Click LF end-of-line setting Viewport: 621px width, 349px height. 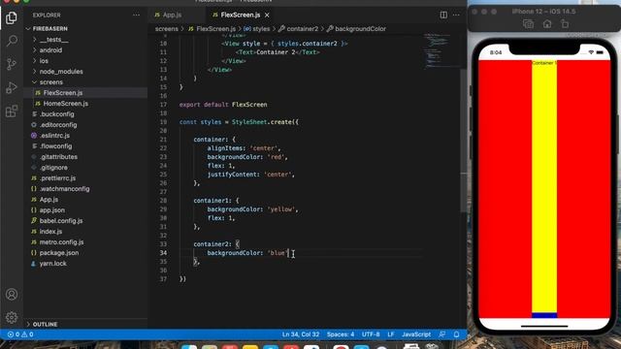coord(391,334)
